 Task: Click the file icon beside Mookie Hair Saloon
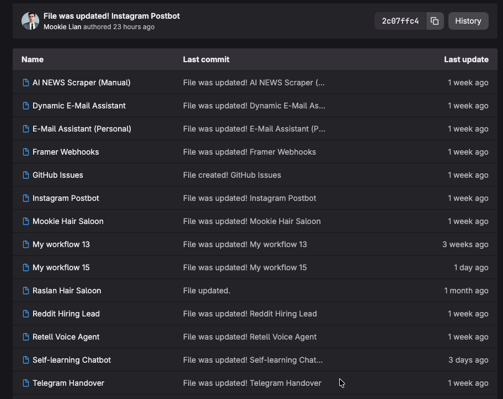[25, 221]
